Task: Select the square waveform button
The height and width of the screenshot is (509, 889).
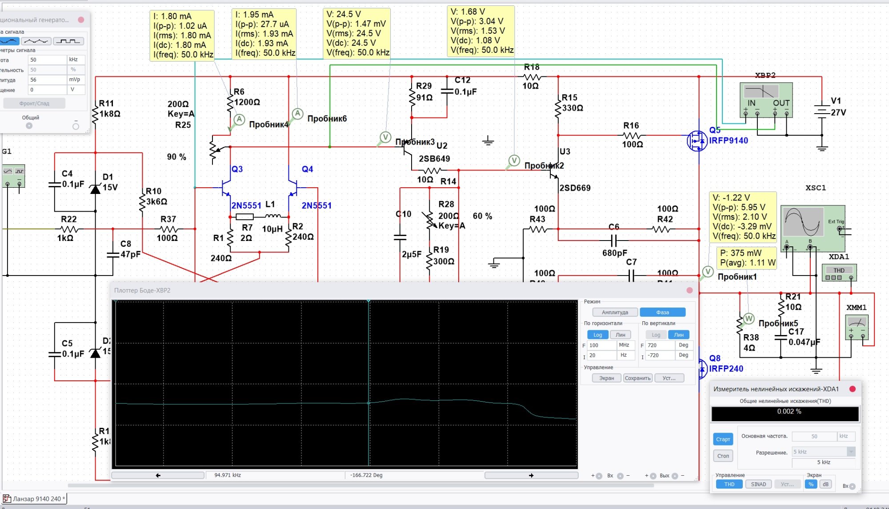Action: (68, 41)
